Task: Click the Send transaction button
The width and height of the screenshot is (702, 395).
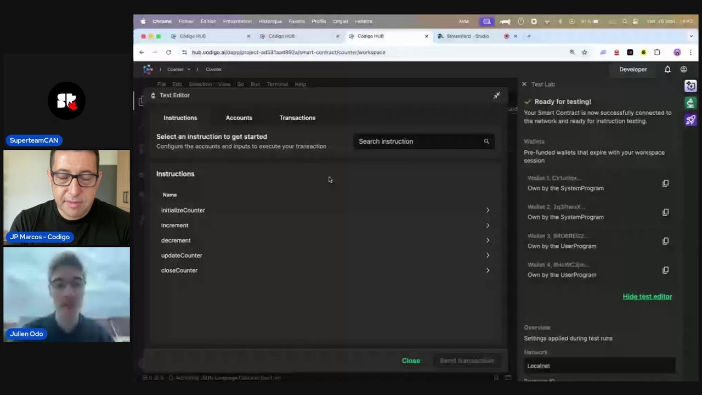Action: pos(467,361)
